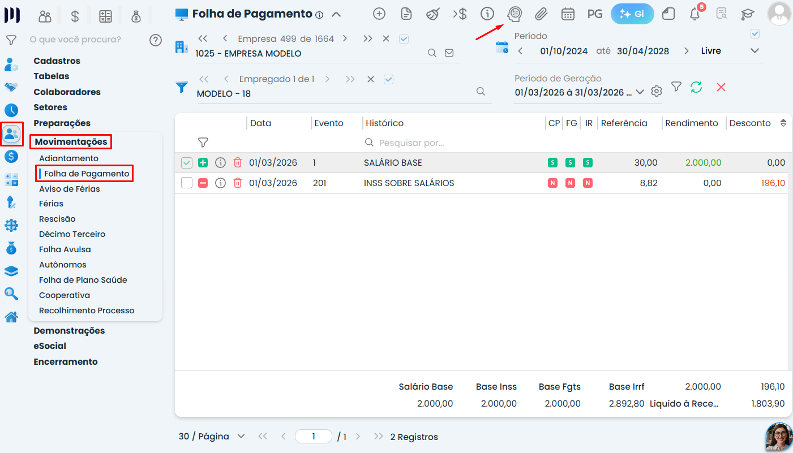Select the Folha Avulsa menu item
This screenshot has height=453, width=793.
click(x=65, y=249)
